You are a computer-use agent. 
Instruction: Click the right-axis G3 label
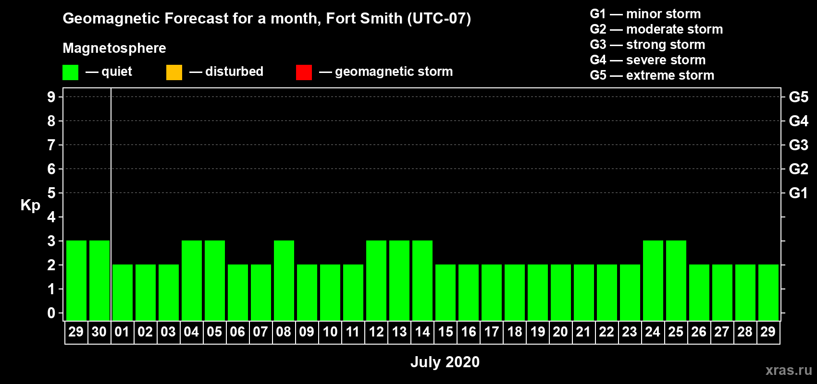click(x=798, y=145)
